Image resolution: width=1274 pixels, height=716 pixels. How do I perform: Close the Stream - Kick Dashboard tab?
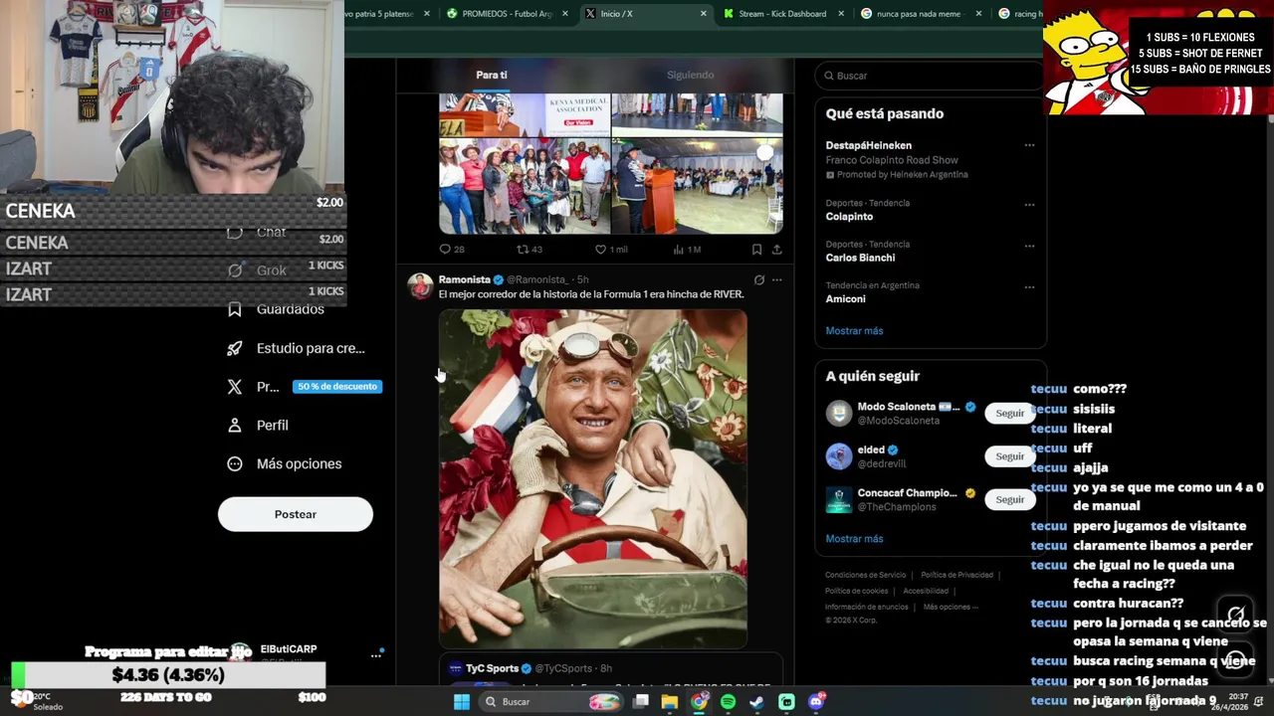841,14
